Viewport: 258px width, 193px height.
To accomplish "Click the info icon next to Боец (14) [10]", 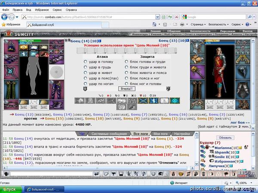I will (x=100, y=41).
